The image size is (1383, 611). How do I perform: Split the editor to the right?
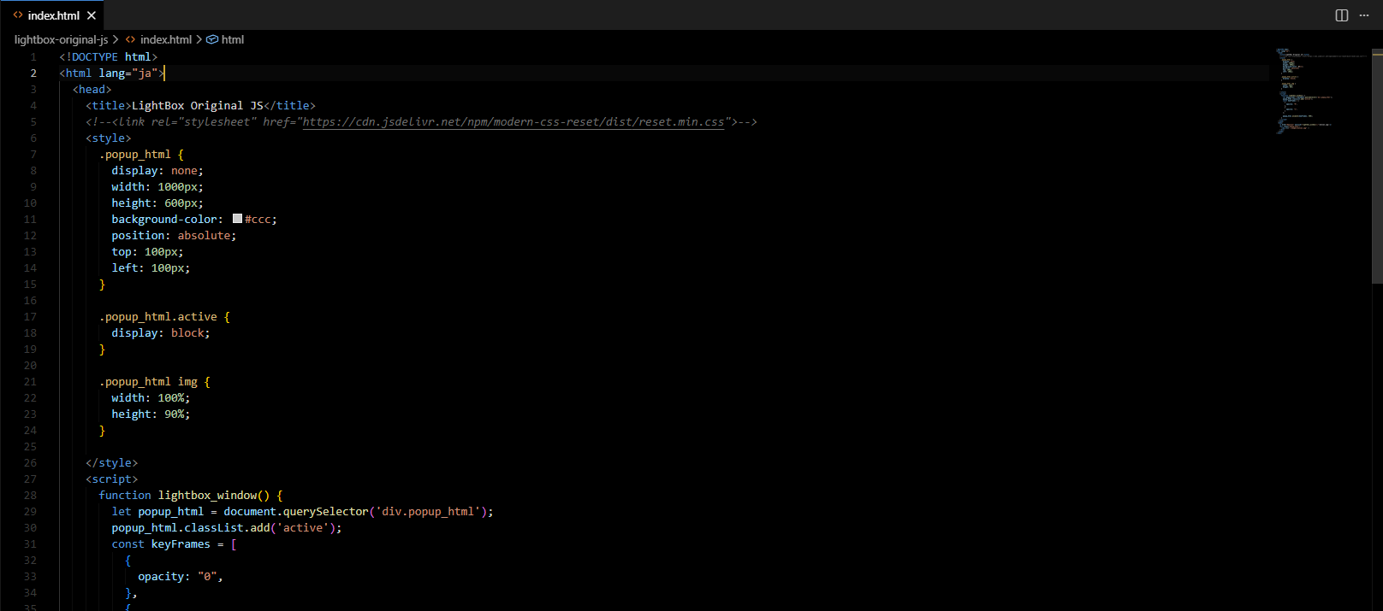pyautogui.click(x=1342, y=15)
